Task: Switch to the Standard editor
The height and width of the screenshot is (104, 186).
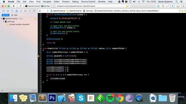Action: pyautogui.click(x=158, y=6)
